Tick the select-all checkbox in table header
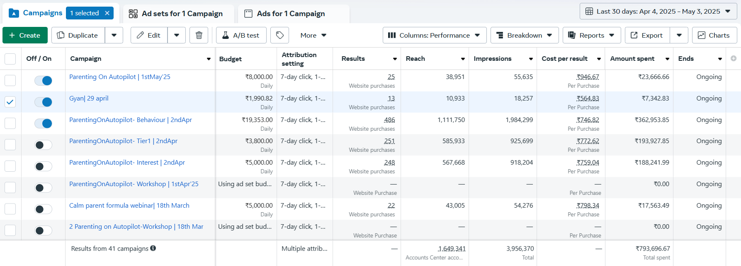Viewport: 741px width, 266px height. coord(10,59)
